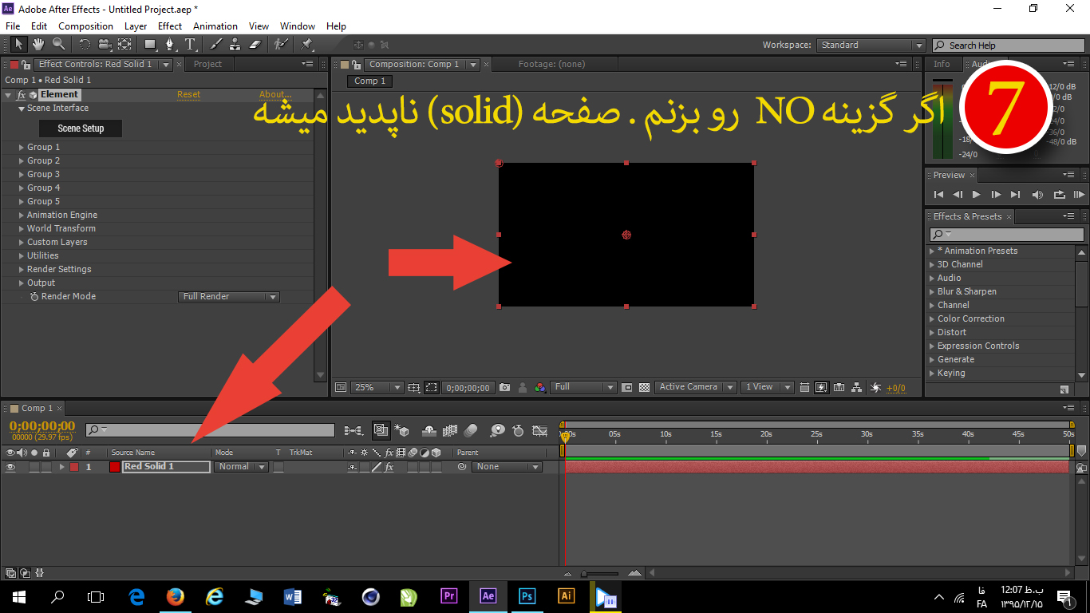Open the 1 View layout dropdown
Image resolution: width=1090 pixels, height=613 pixels.
(x=767, y=387)
